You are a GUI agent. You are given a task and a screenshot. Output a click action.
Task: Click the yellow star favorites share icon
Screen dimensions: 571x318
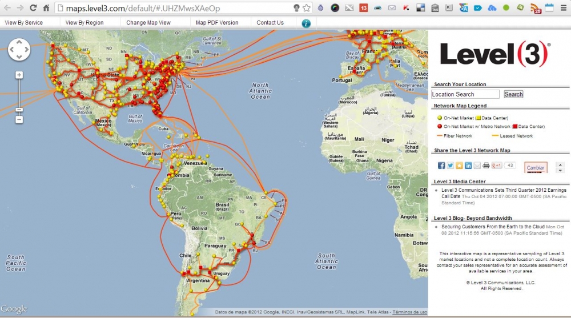(x=459, y=166)
